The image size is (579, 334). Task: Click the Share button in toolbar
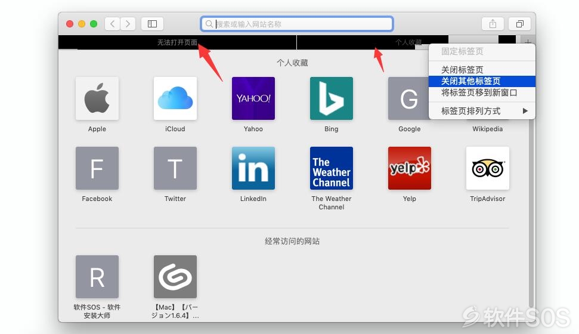[x=493, y=24]
